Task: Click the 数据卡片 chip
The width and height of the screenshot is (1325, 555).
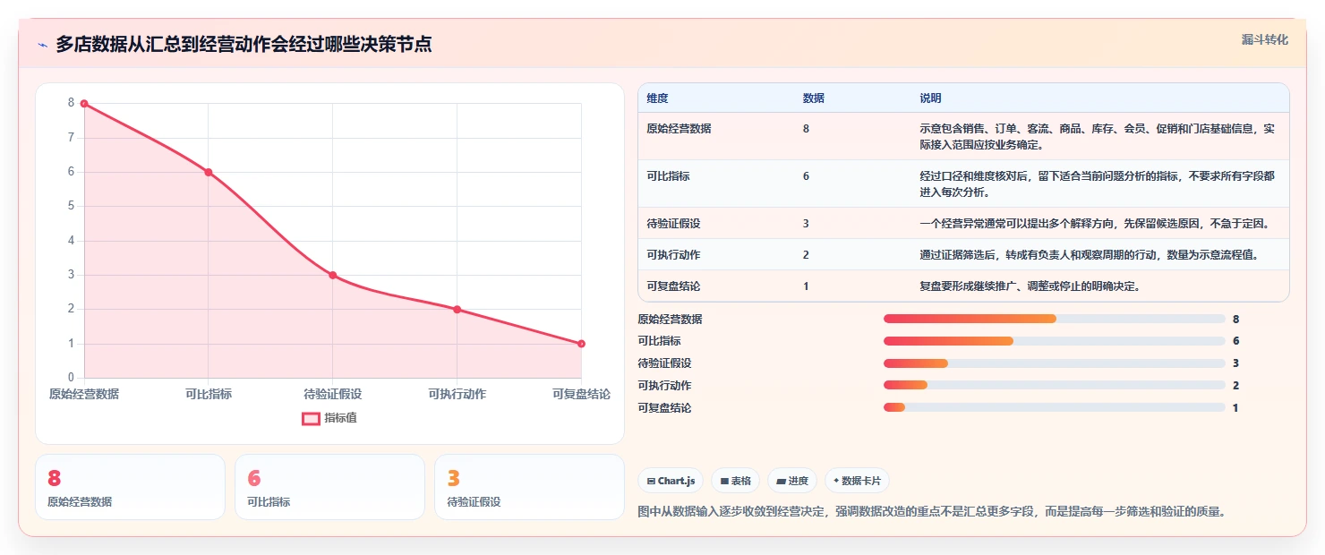Action: [x=857, y=481]
